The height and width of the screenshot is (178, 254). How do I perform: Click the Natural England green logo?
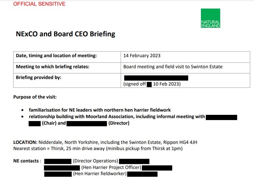coord(210,18)
